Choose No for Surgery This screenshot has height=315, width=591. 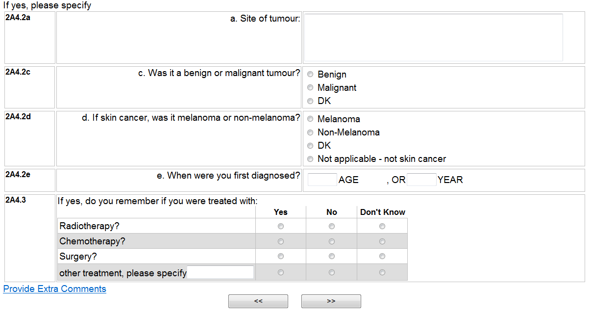(x=332, y=256)
